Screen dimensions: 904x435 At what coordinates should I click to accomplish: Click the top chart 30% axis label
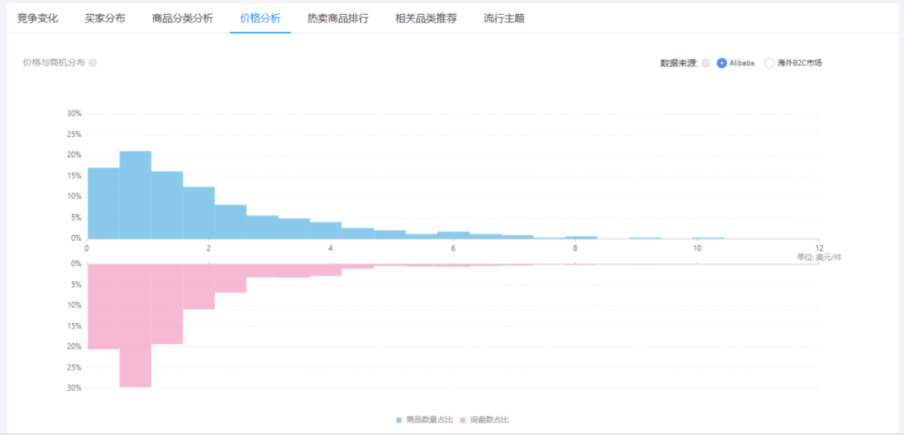[74, 114]
